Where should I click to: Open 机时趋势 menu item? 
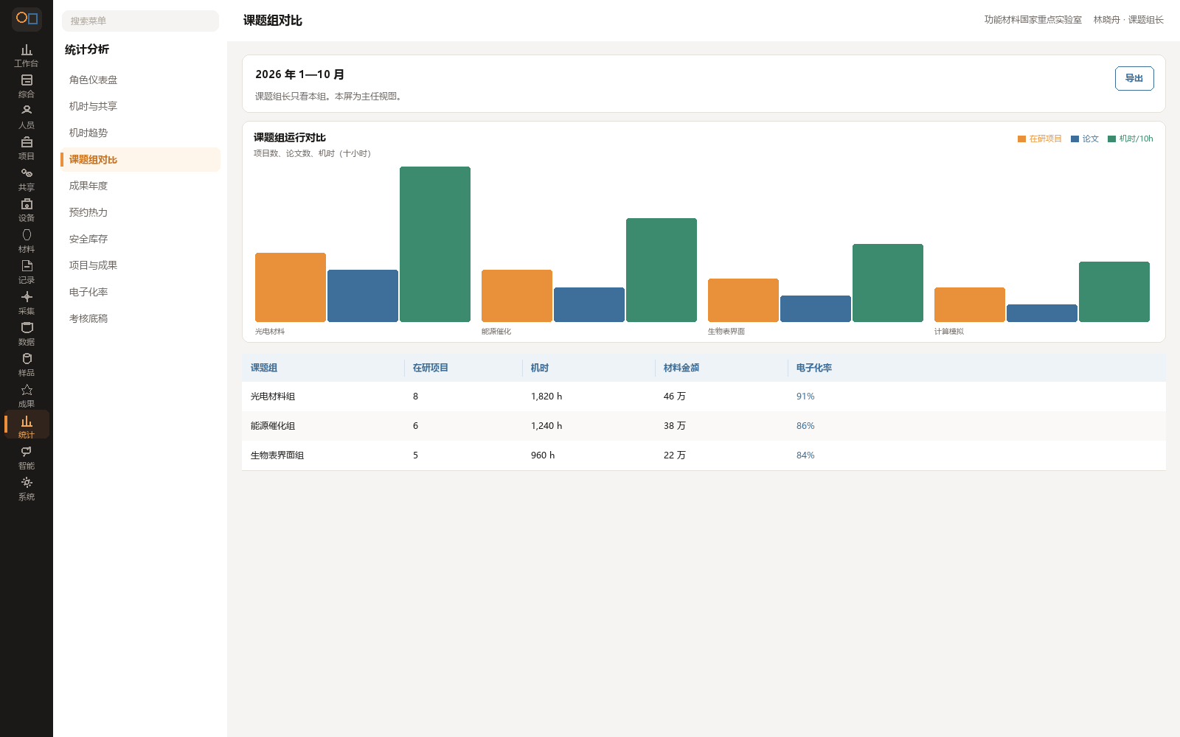(x=140, y=133)
